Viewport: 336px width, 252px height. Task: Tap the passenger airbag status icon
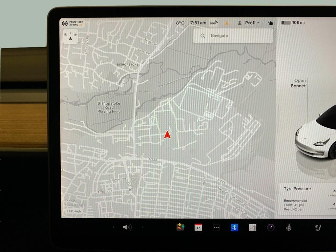tap(65, 24)
